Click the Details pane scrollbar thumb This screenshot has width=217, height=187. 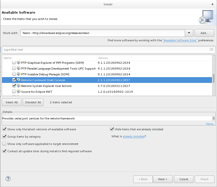coord(213,118)
